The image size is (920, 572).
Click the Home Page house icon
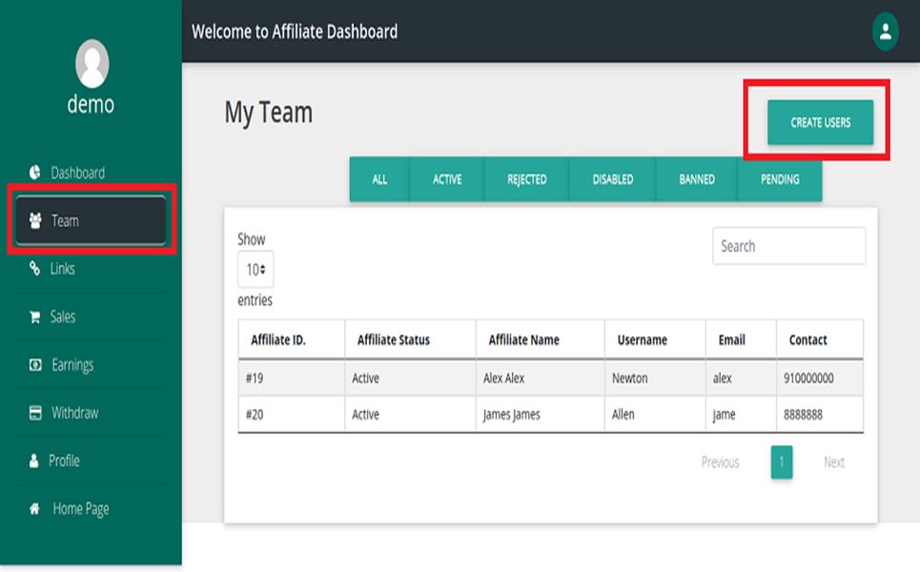(x=35, y=509)
